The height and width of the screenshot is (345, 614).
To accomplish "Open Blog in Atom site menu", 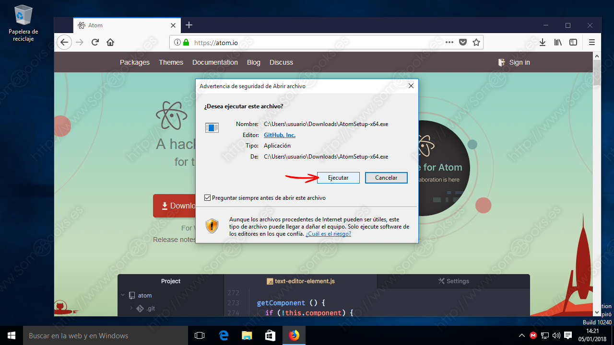I will pos(254,62).
